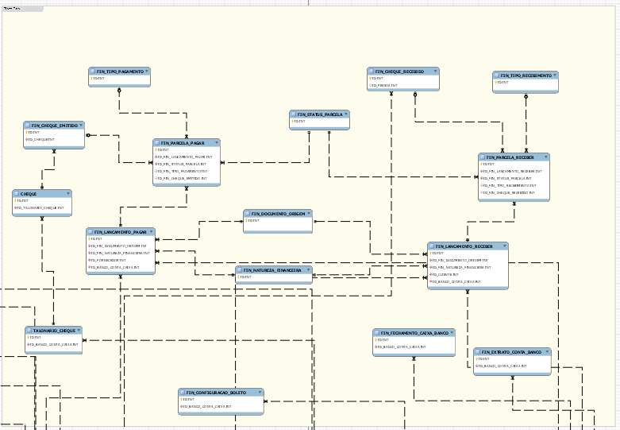Click ID_CLIENTE column in FIN_LANCAMENTO_RECEBER
The height and width of the screenshot is (430, 620).
pyautogui.click(x=468, y=274)
